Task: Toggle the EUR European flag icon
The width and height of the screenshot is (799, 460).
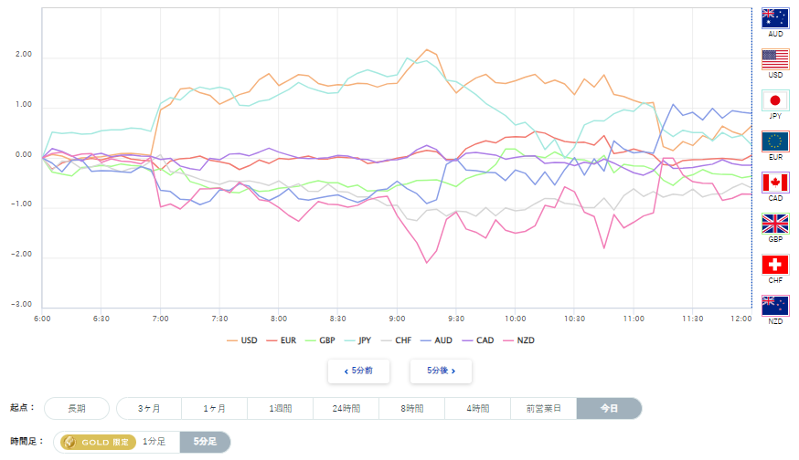Action: [775, 141]
